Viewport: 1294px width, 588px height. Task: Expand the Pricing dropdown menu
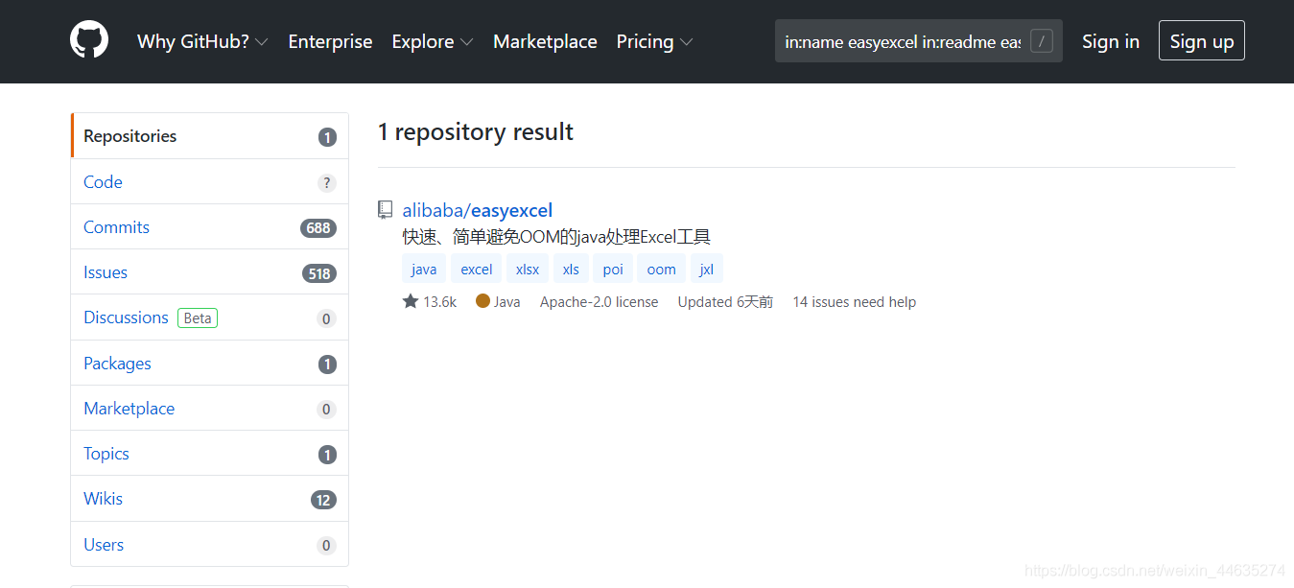coord(654,41)
